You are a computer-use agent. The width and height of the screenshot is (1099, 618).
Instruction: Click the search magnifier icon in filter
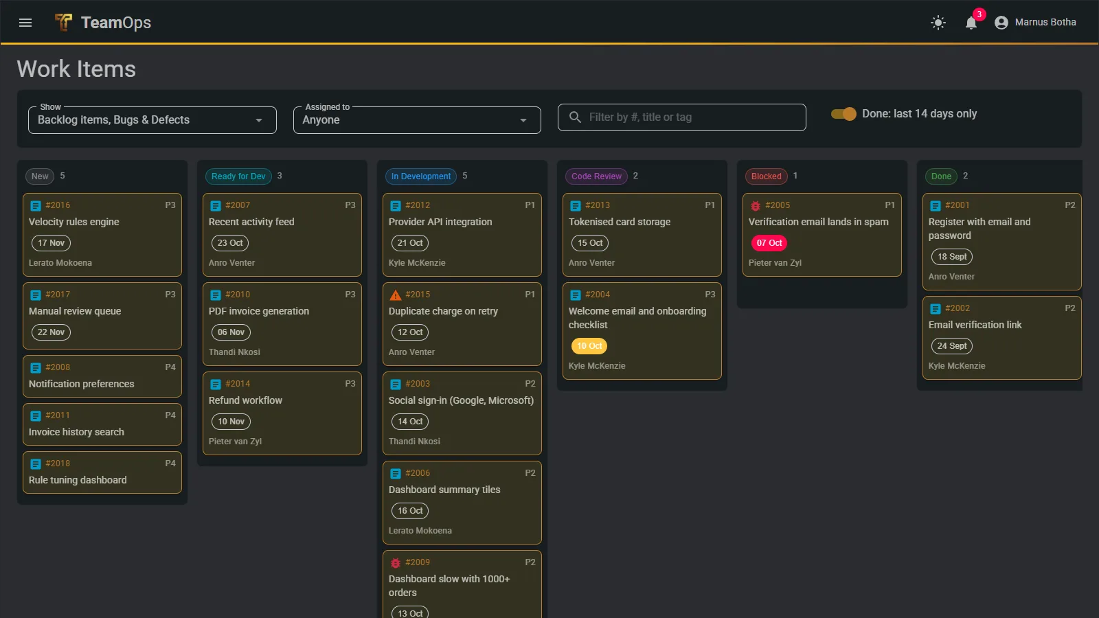click(576, 117)
